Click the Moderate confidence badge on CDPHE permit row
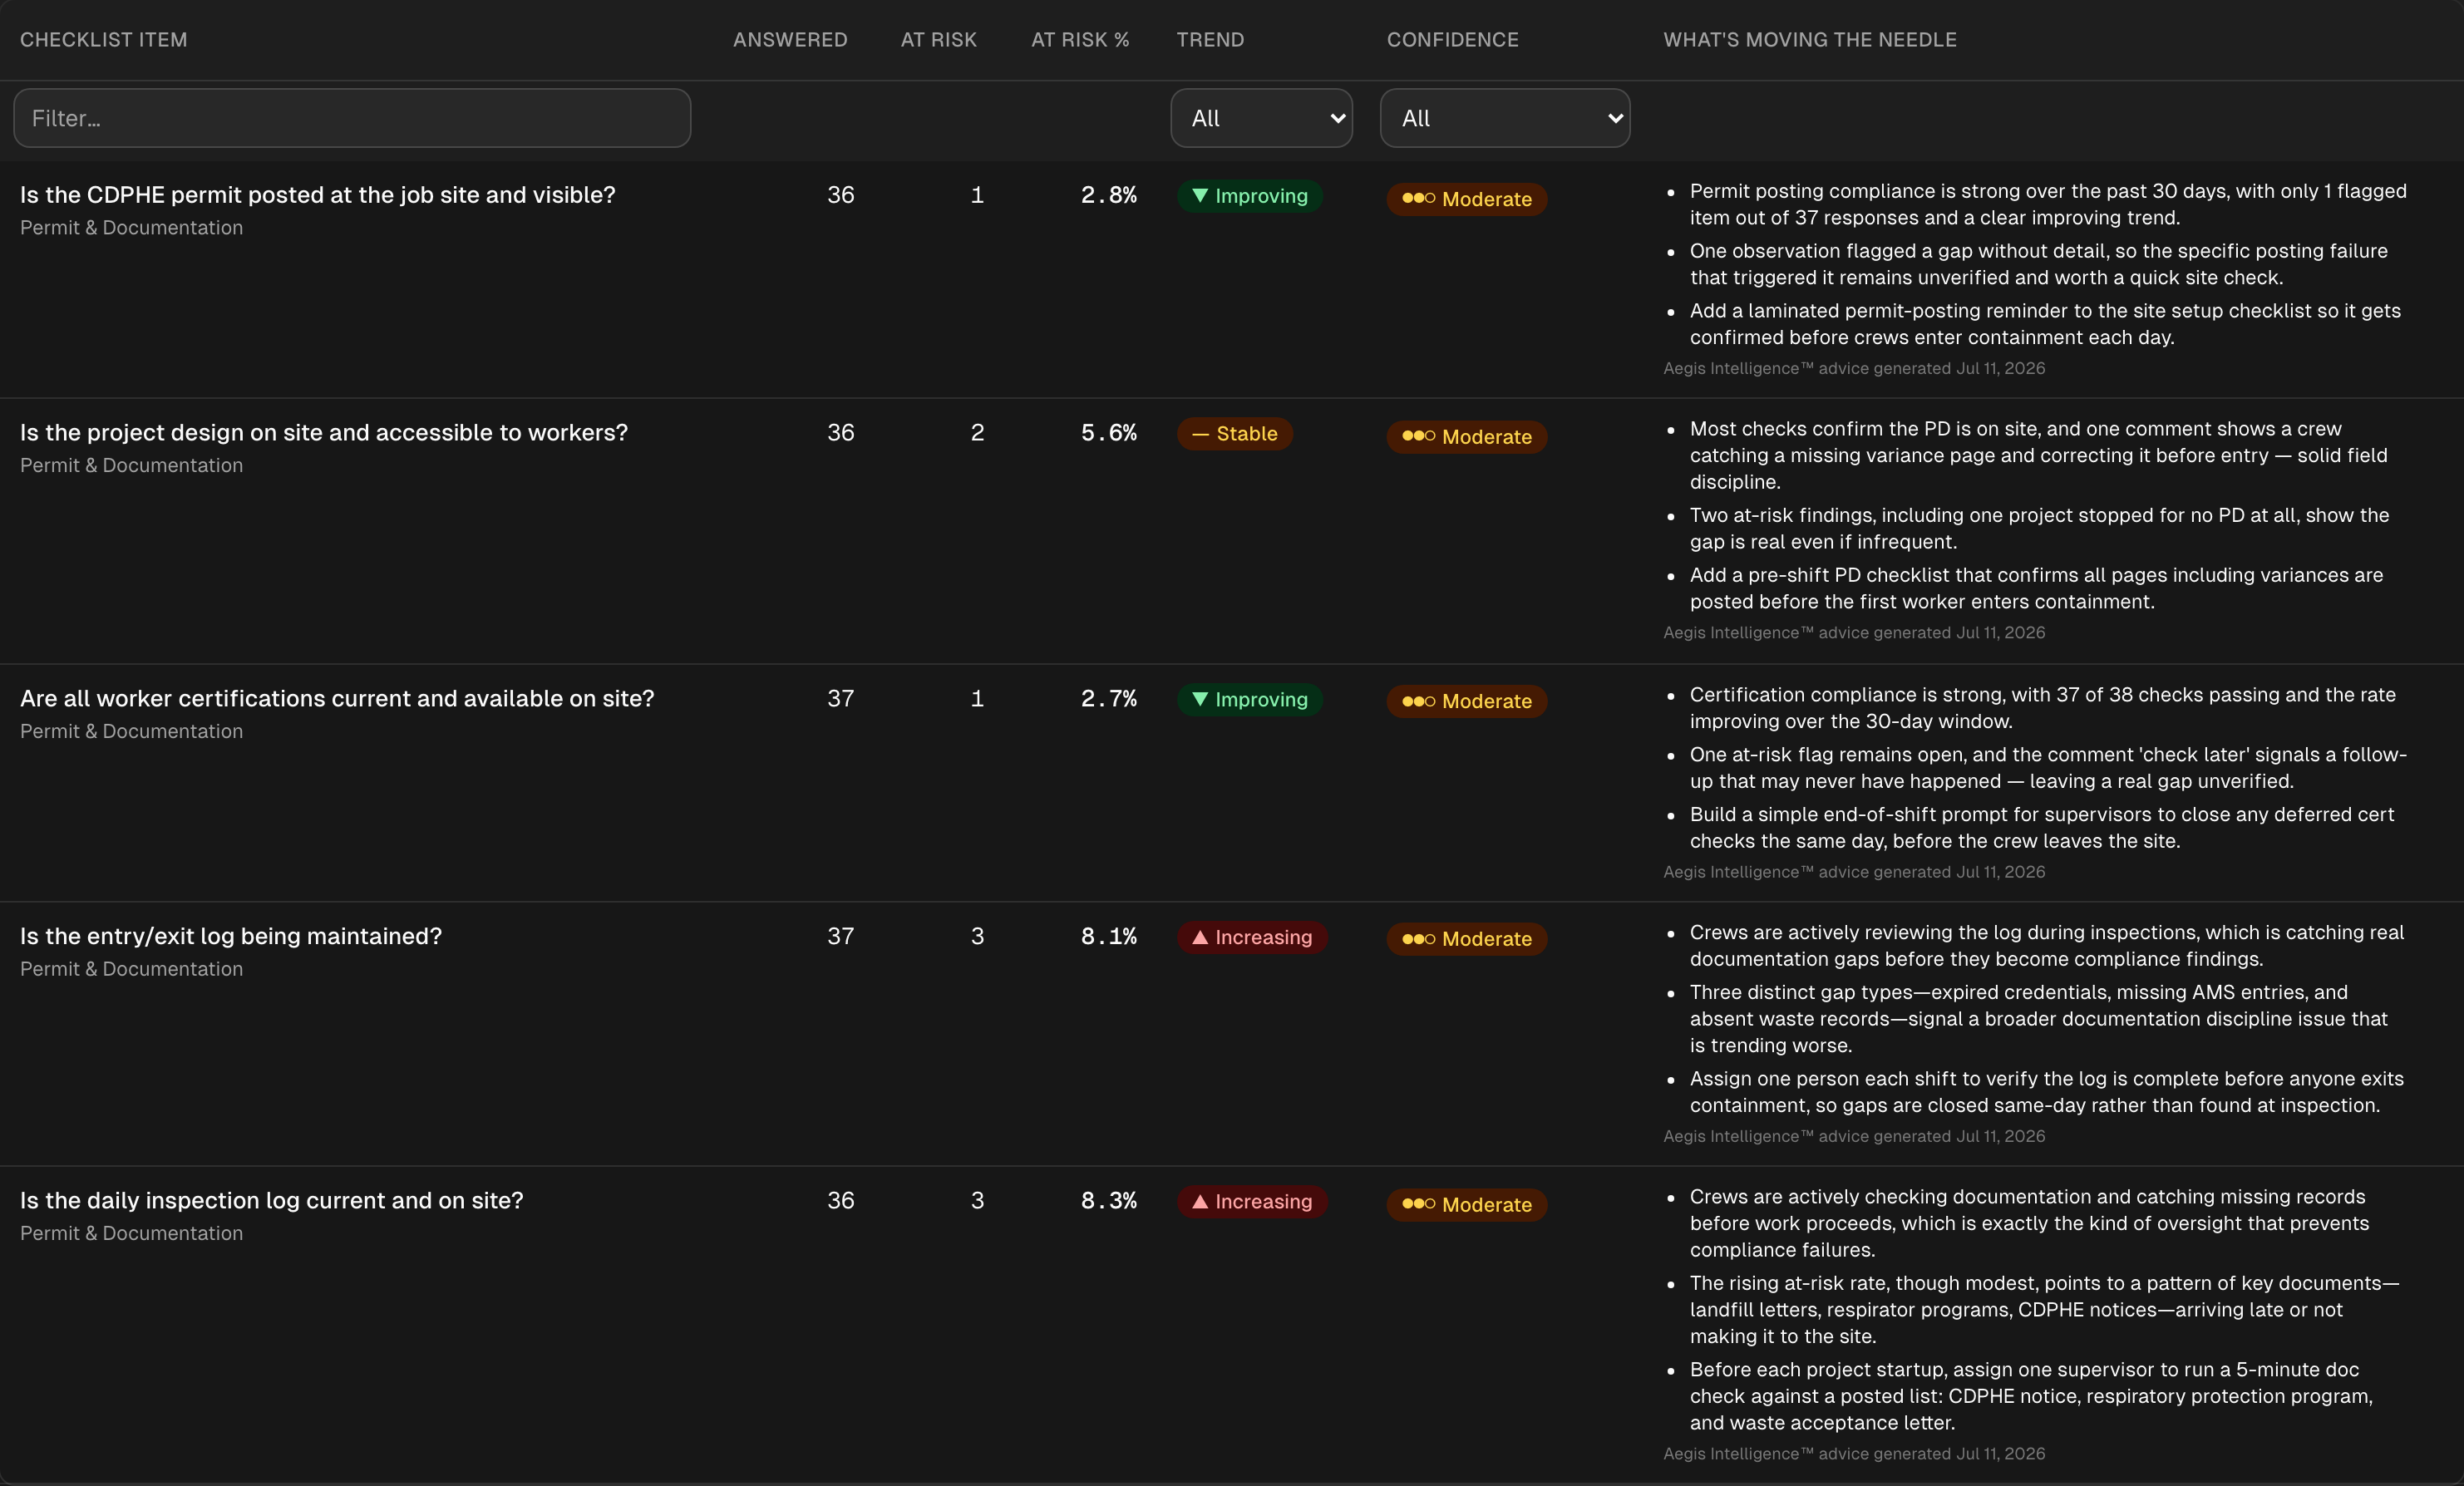2464x1486 pixels. click(x=1466, y=199)
